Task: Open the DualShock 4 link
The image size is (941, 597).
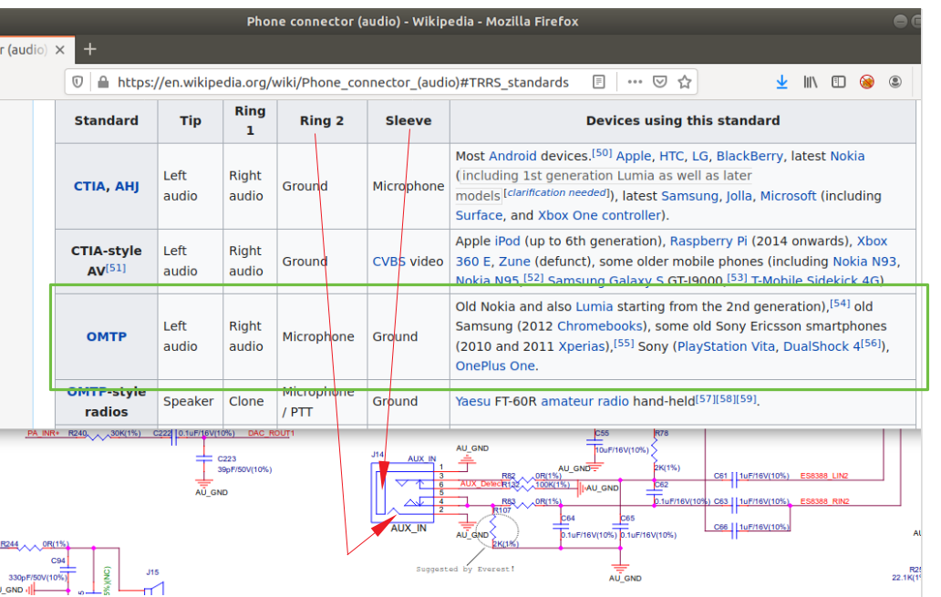Action: click(822, 346)
